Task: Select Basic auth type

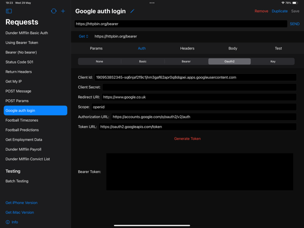Action: click(143, 62)
